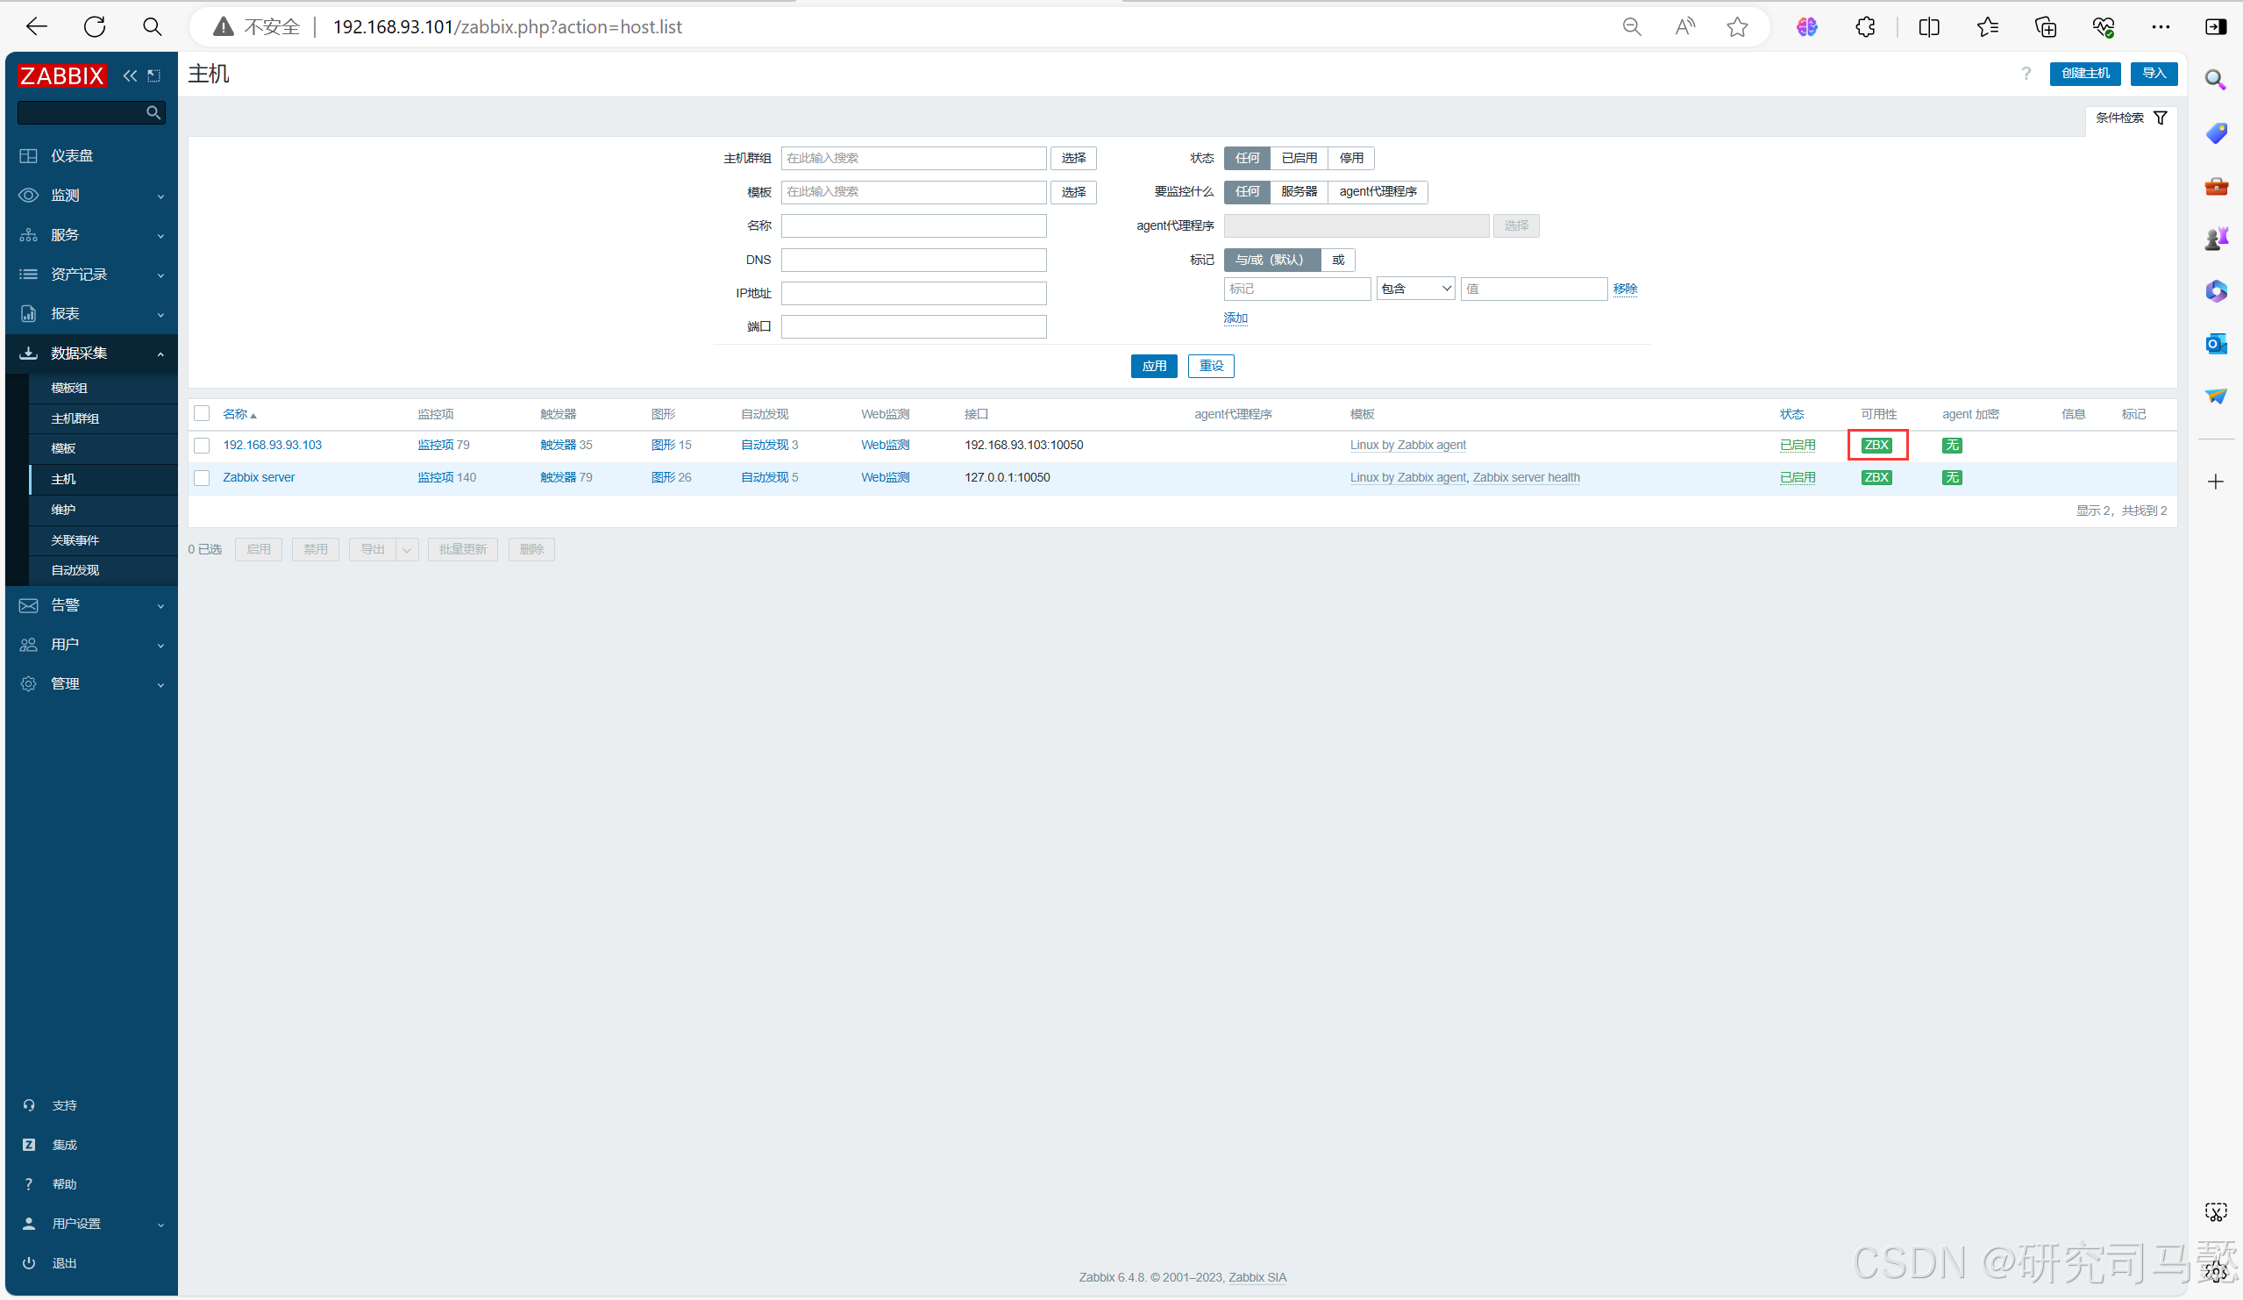
Task: Open the Copilot brain icon
Action: tap(1807, 26)
